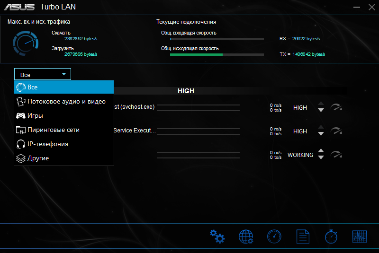Click the HIGH group header
This screenshot has width=379, height=253.
186,91
